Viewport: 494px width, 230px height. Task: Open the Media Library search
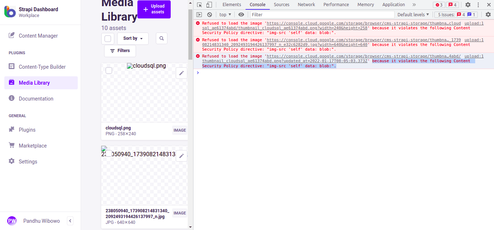pos(161,38)
